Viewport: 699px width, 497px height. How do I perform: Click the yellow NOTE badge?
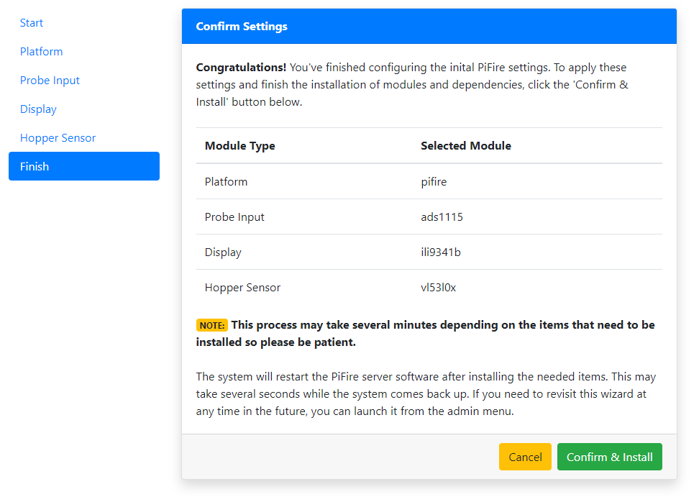(x=211, y=326)
